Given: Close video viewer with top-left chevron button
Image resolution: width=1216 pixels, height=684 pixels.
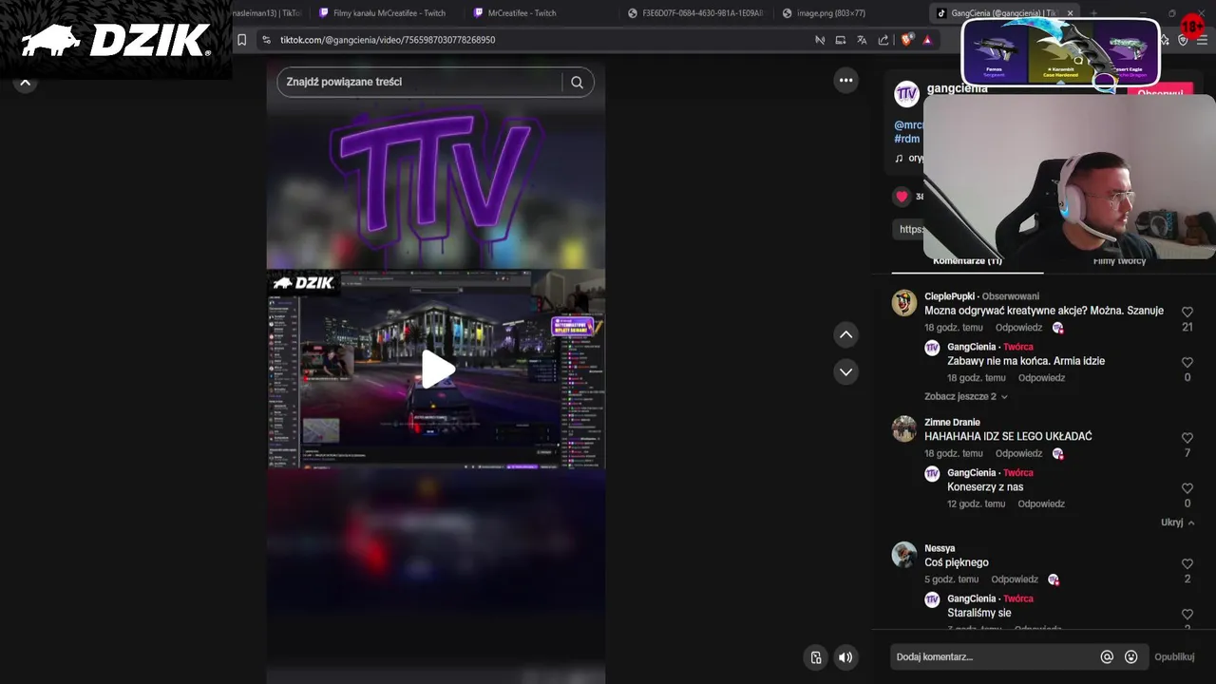Looking at the screenshot, I should [26, 83].
